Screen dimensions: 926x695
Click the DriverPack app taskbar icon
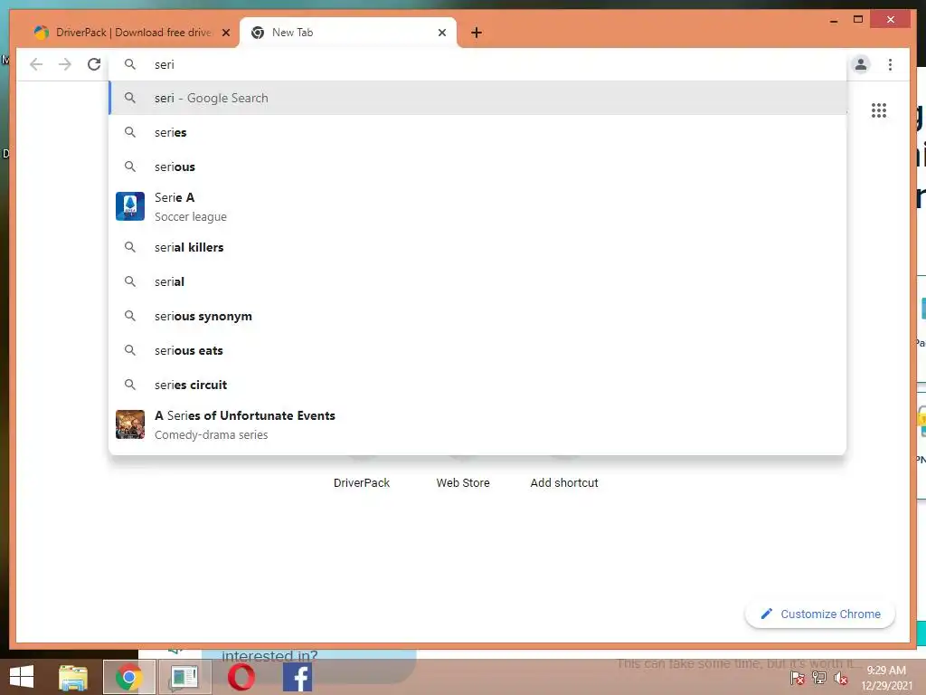pos(184,677)
